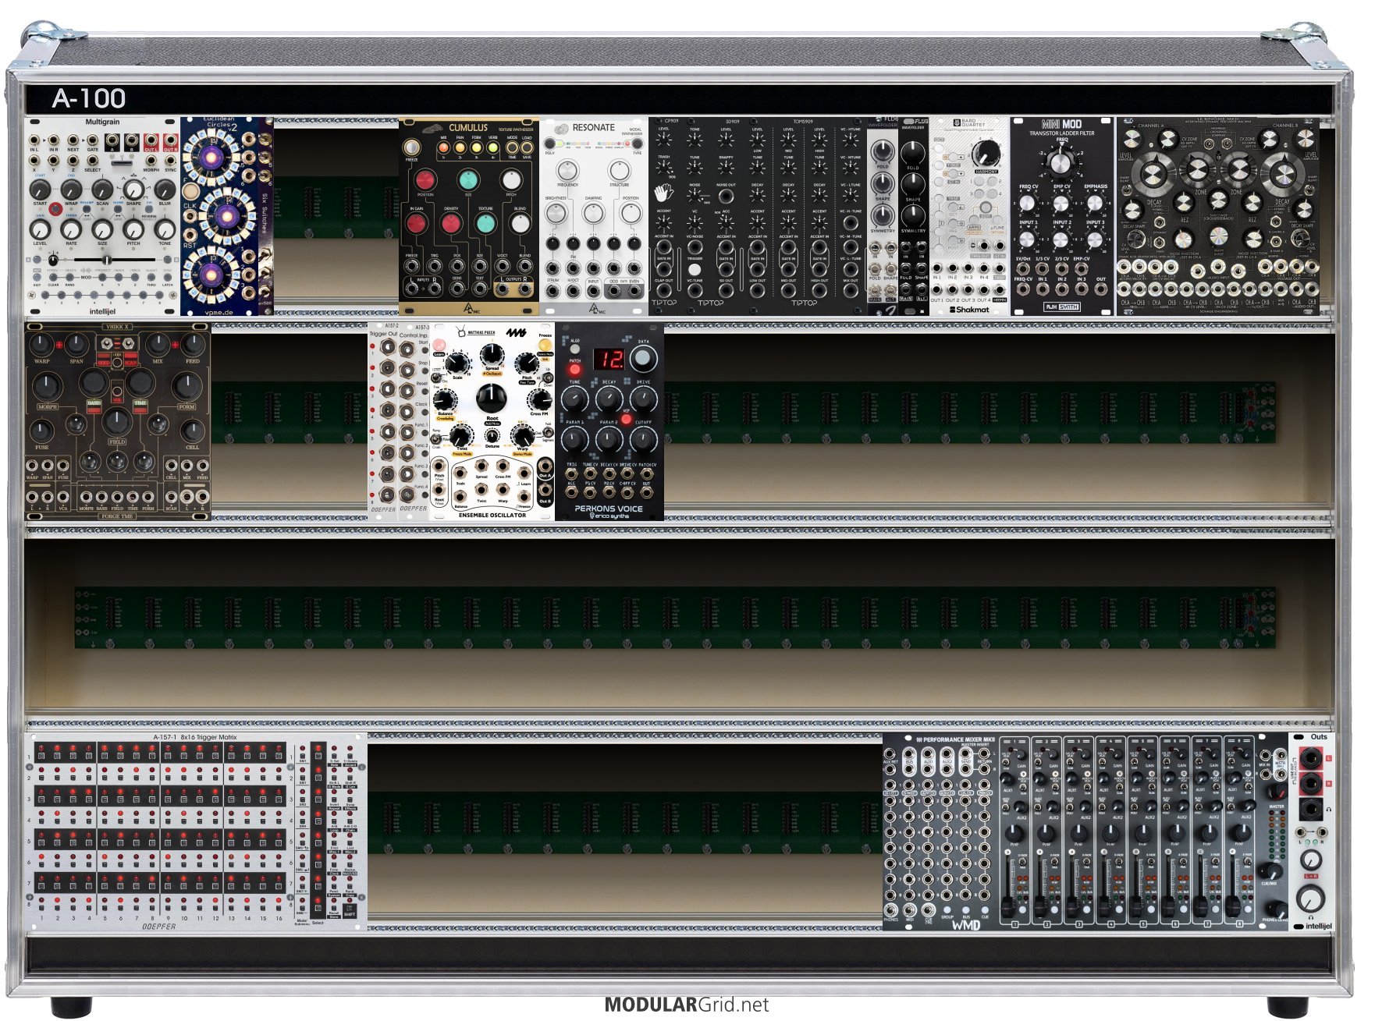Flip the 12TET/Oct/Free switch on Ensemble Oscillator
Viewport: 1375px width, 1021px height.
click(436, 378)
